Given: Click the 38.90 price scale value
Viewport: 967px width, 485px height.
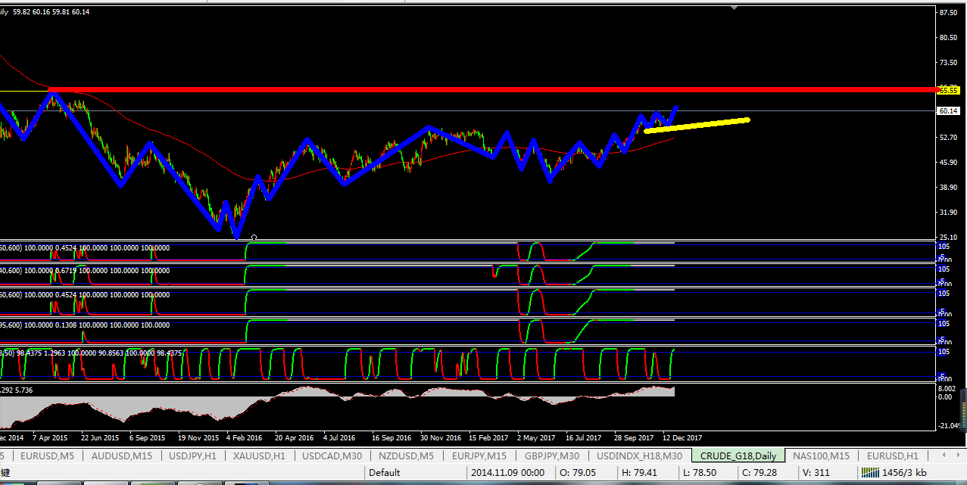Looking at the screenshot, I should (949, 188).
